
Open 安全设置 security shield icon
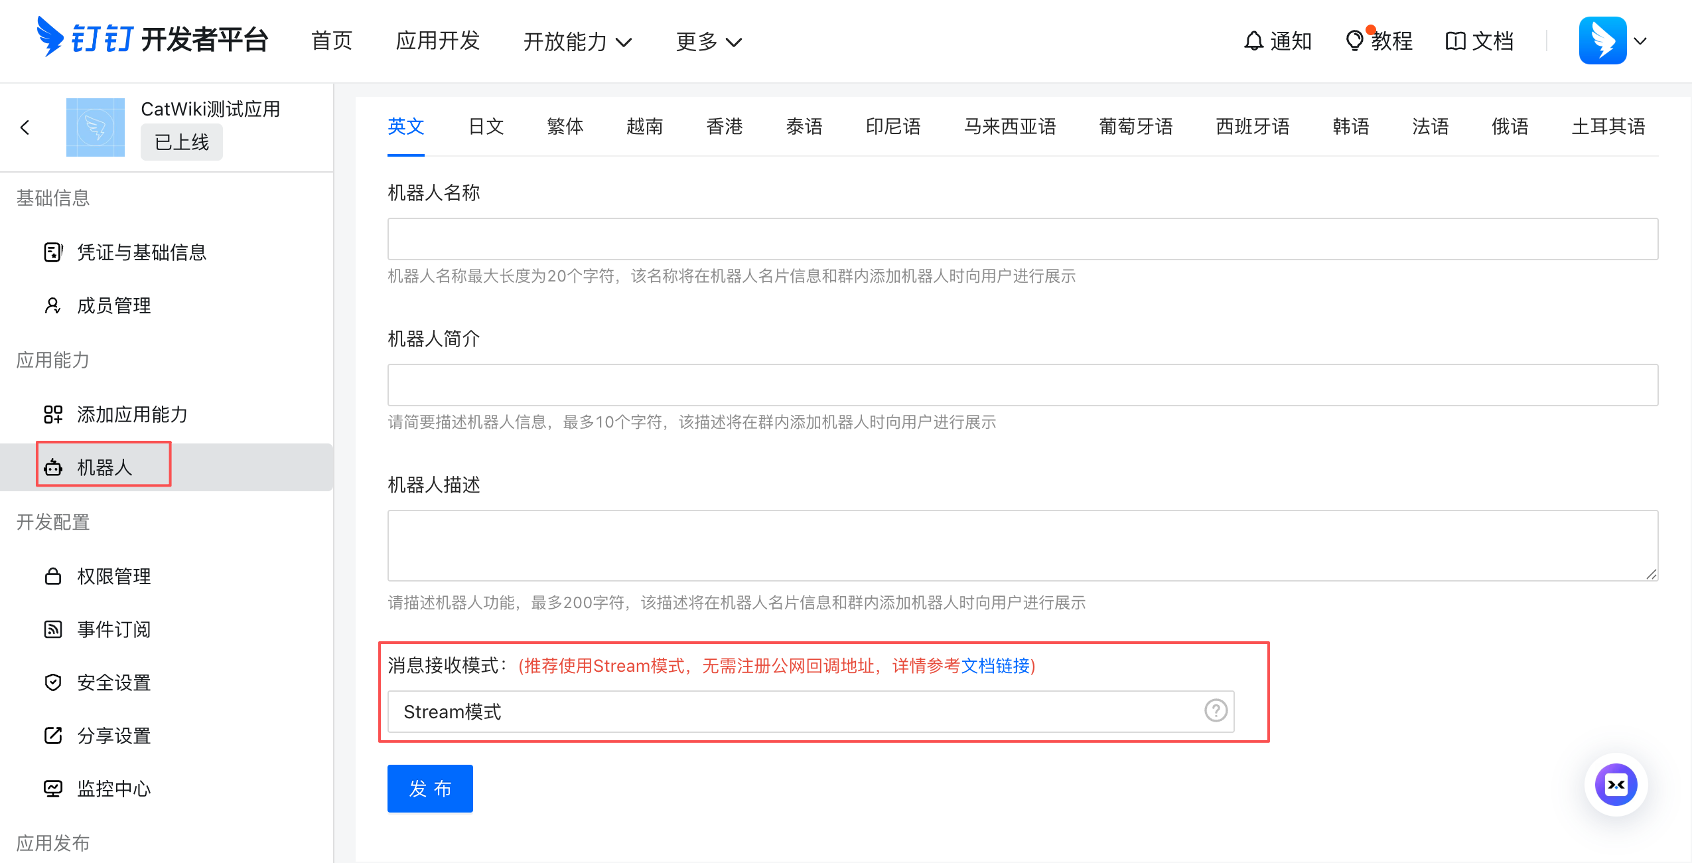(x=53, y=682)
